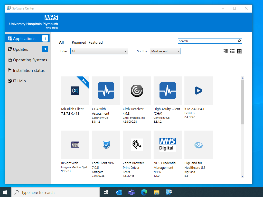Click the Updates count badge showing 3
This screenshot has height=197, width=263.
point(45,49)
